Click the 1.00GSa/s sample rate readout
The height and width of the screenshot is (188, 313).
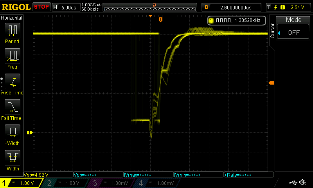point(91,5)
